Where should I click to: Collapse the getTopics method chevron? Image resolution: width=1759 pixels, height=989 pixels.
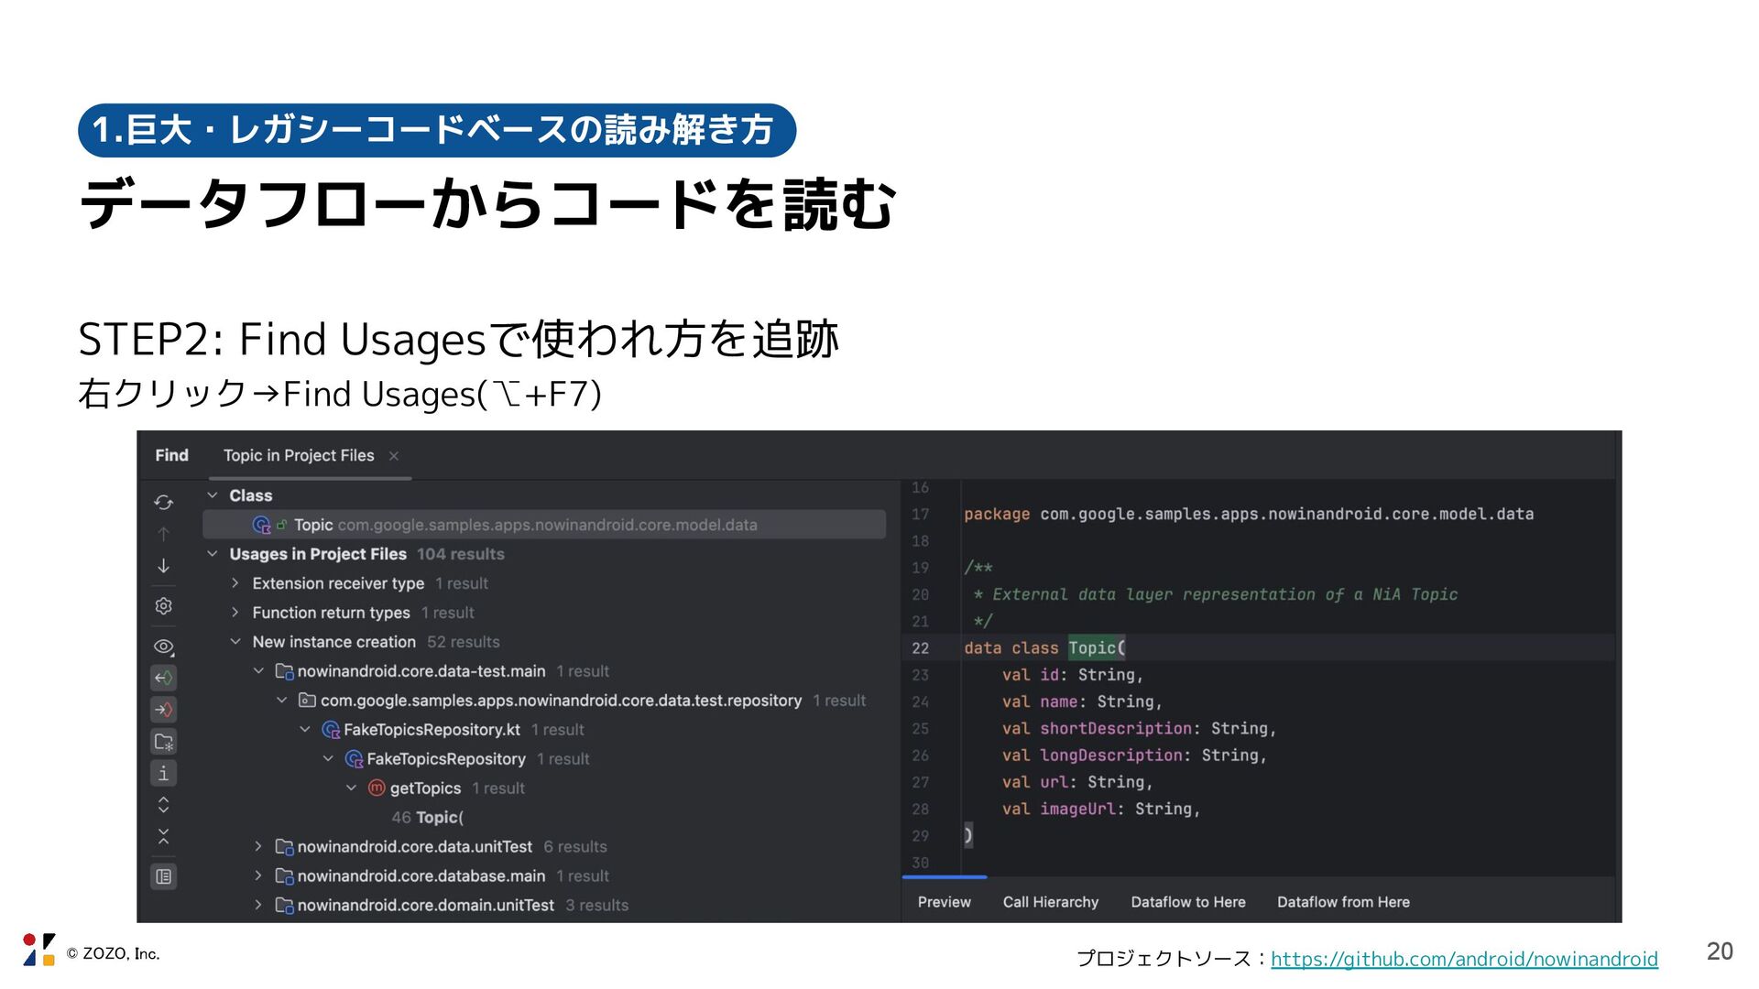pos(351,788)
